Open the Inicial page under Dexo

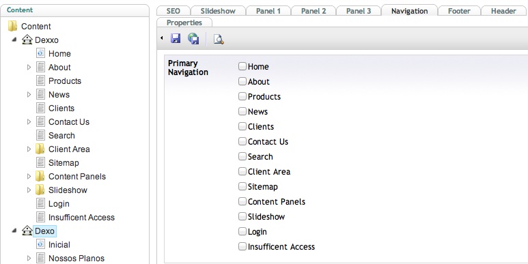[x=59, y=244]
